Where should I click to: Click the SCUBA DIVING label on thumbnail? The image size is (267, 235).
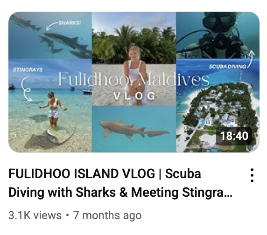coord(228,67)
